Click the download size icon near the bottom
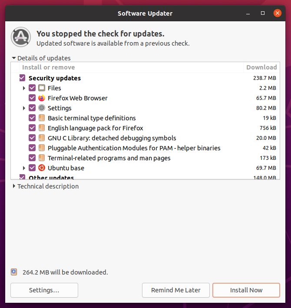Viewport: 291px width, 308px height. 14,272
